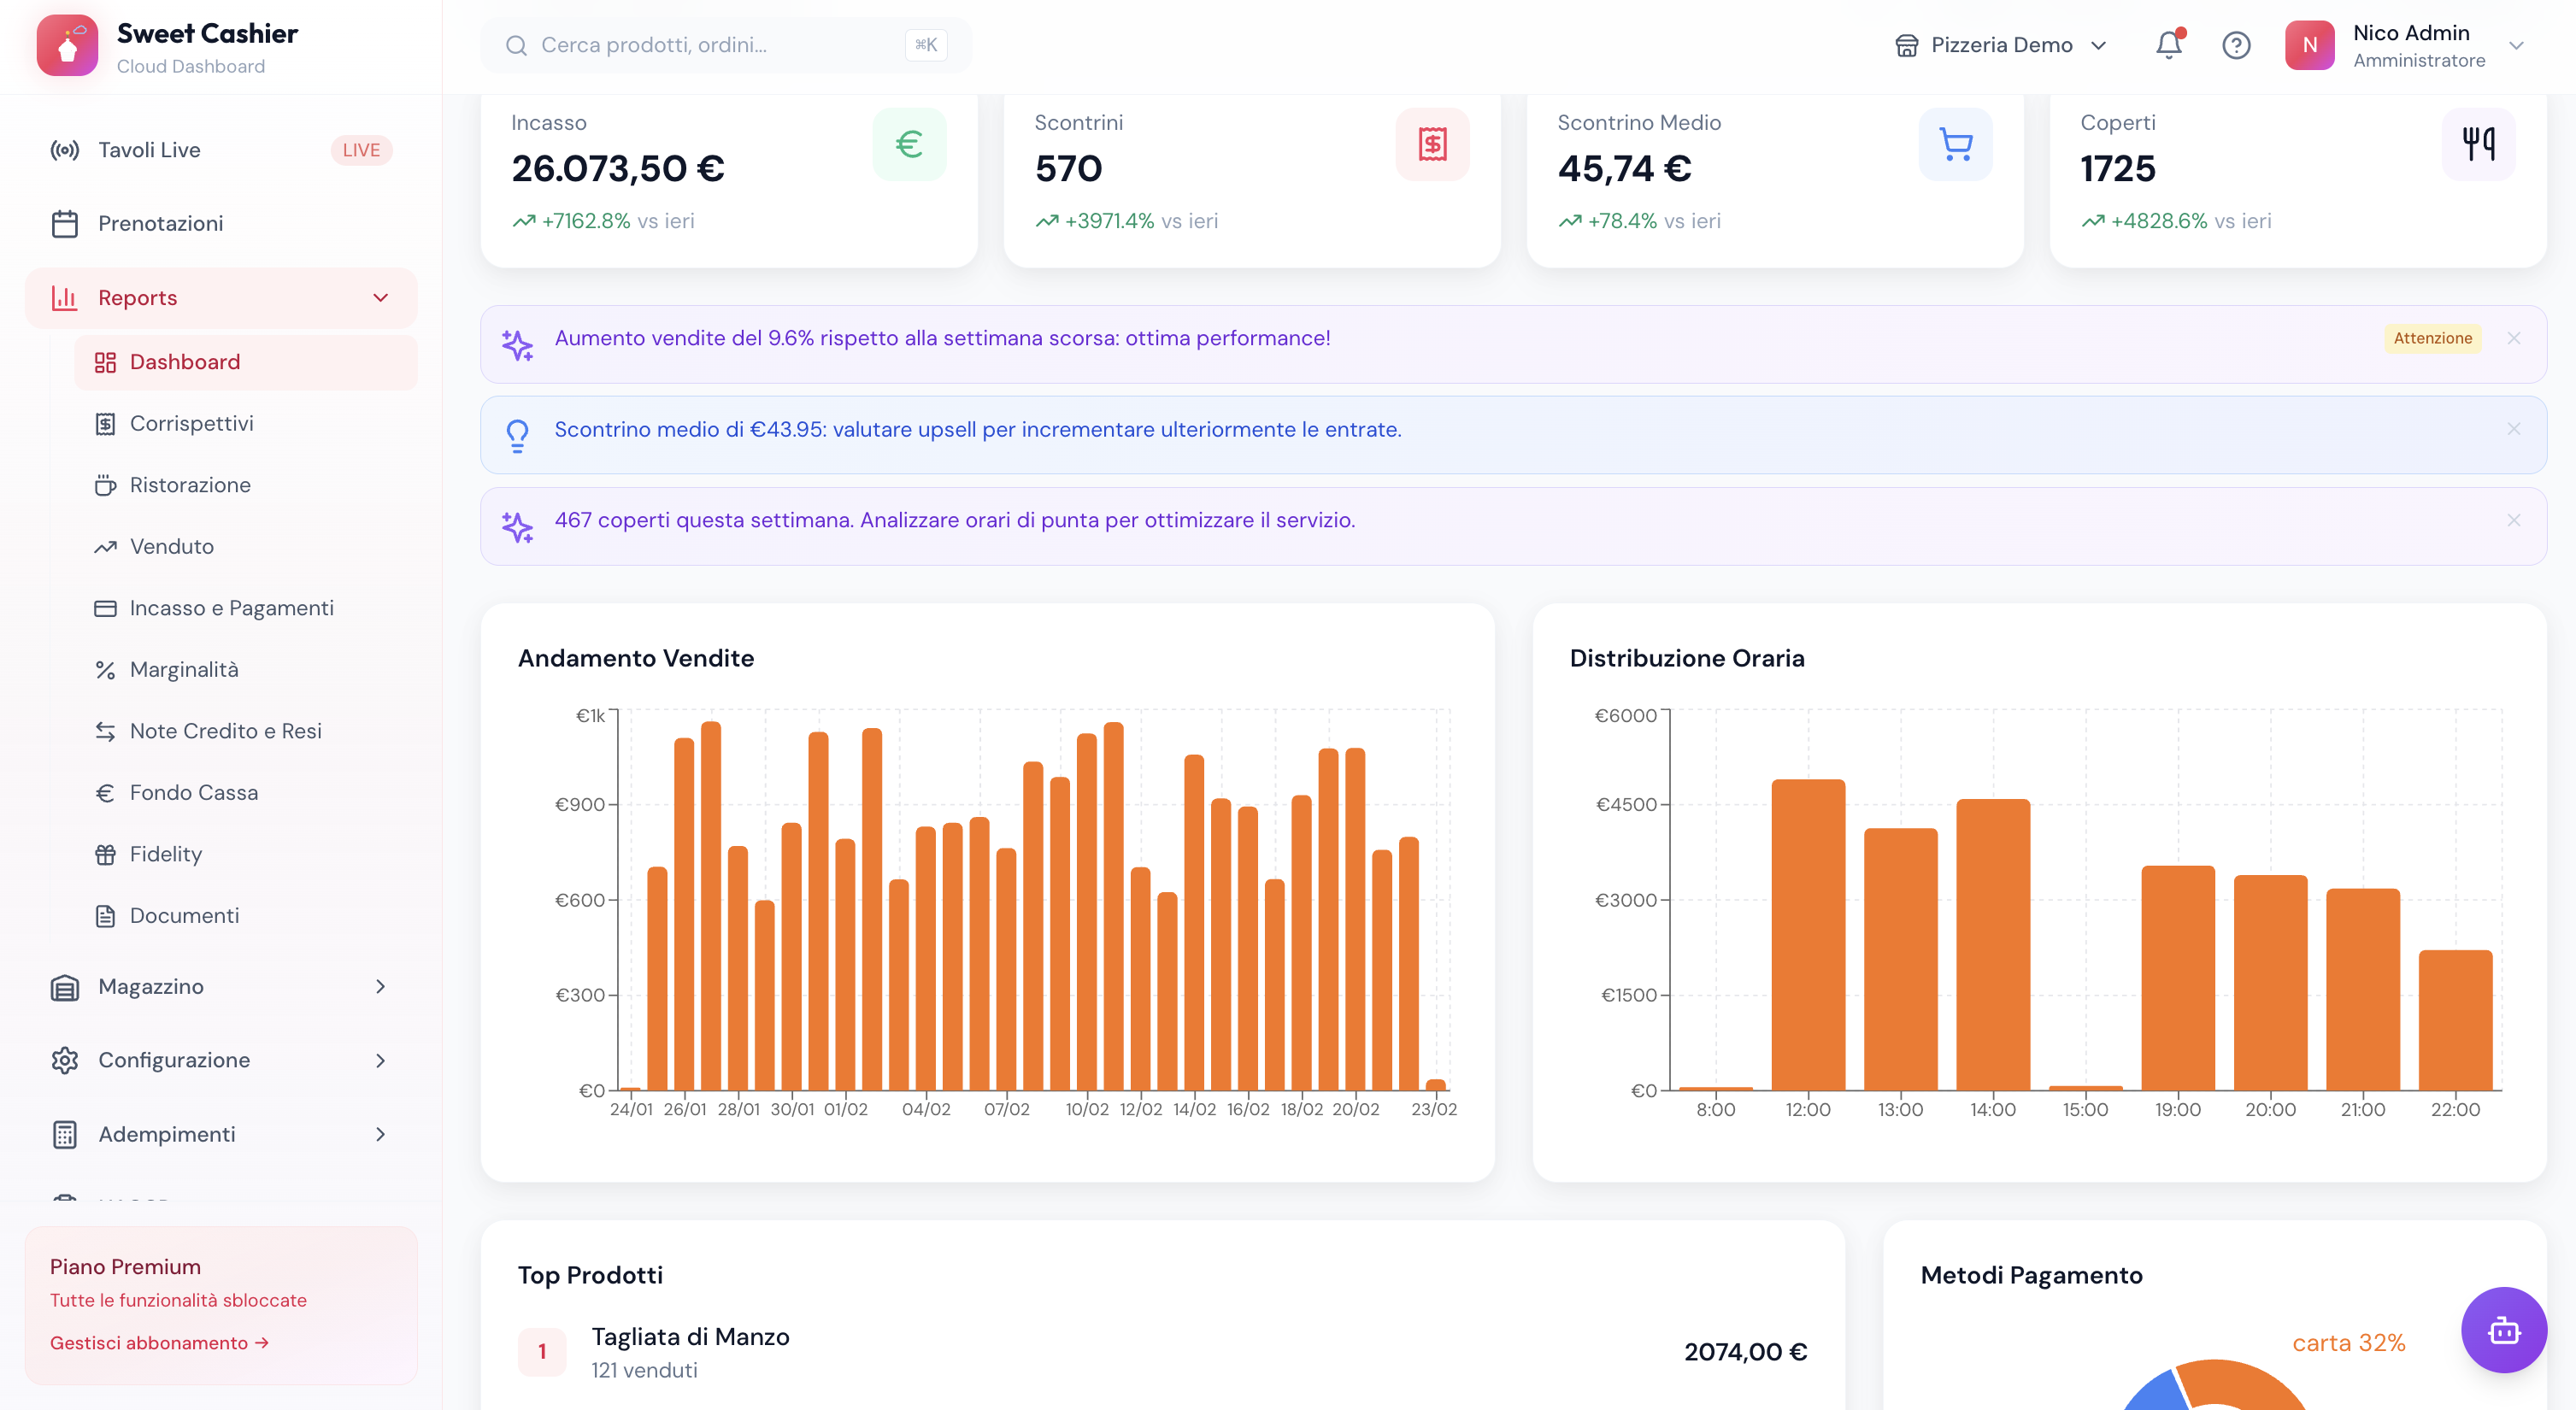Screen dimensions: 2576x1410
Task: Open the Pizzeria Demo store selector
Action: tap(2000, 45)
